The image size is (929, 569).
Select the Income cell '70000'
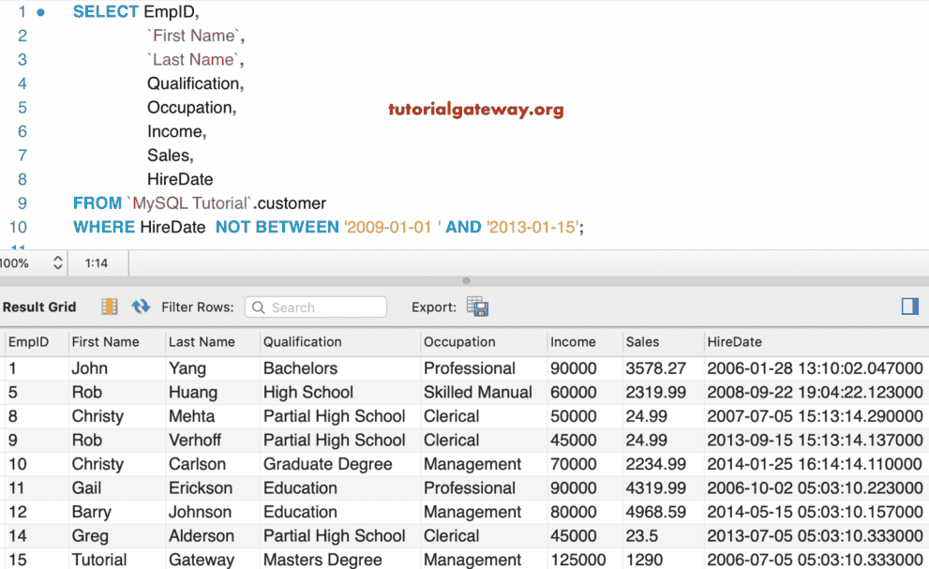574,464
